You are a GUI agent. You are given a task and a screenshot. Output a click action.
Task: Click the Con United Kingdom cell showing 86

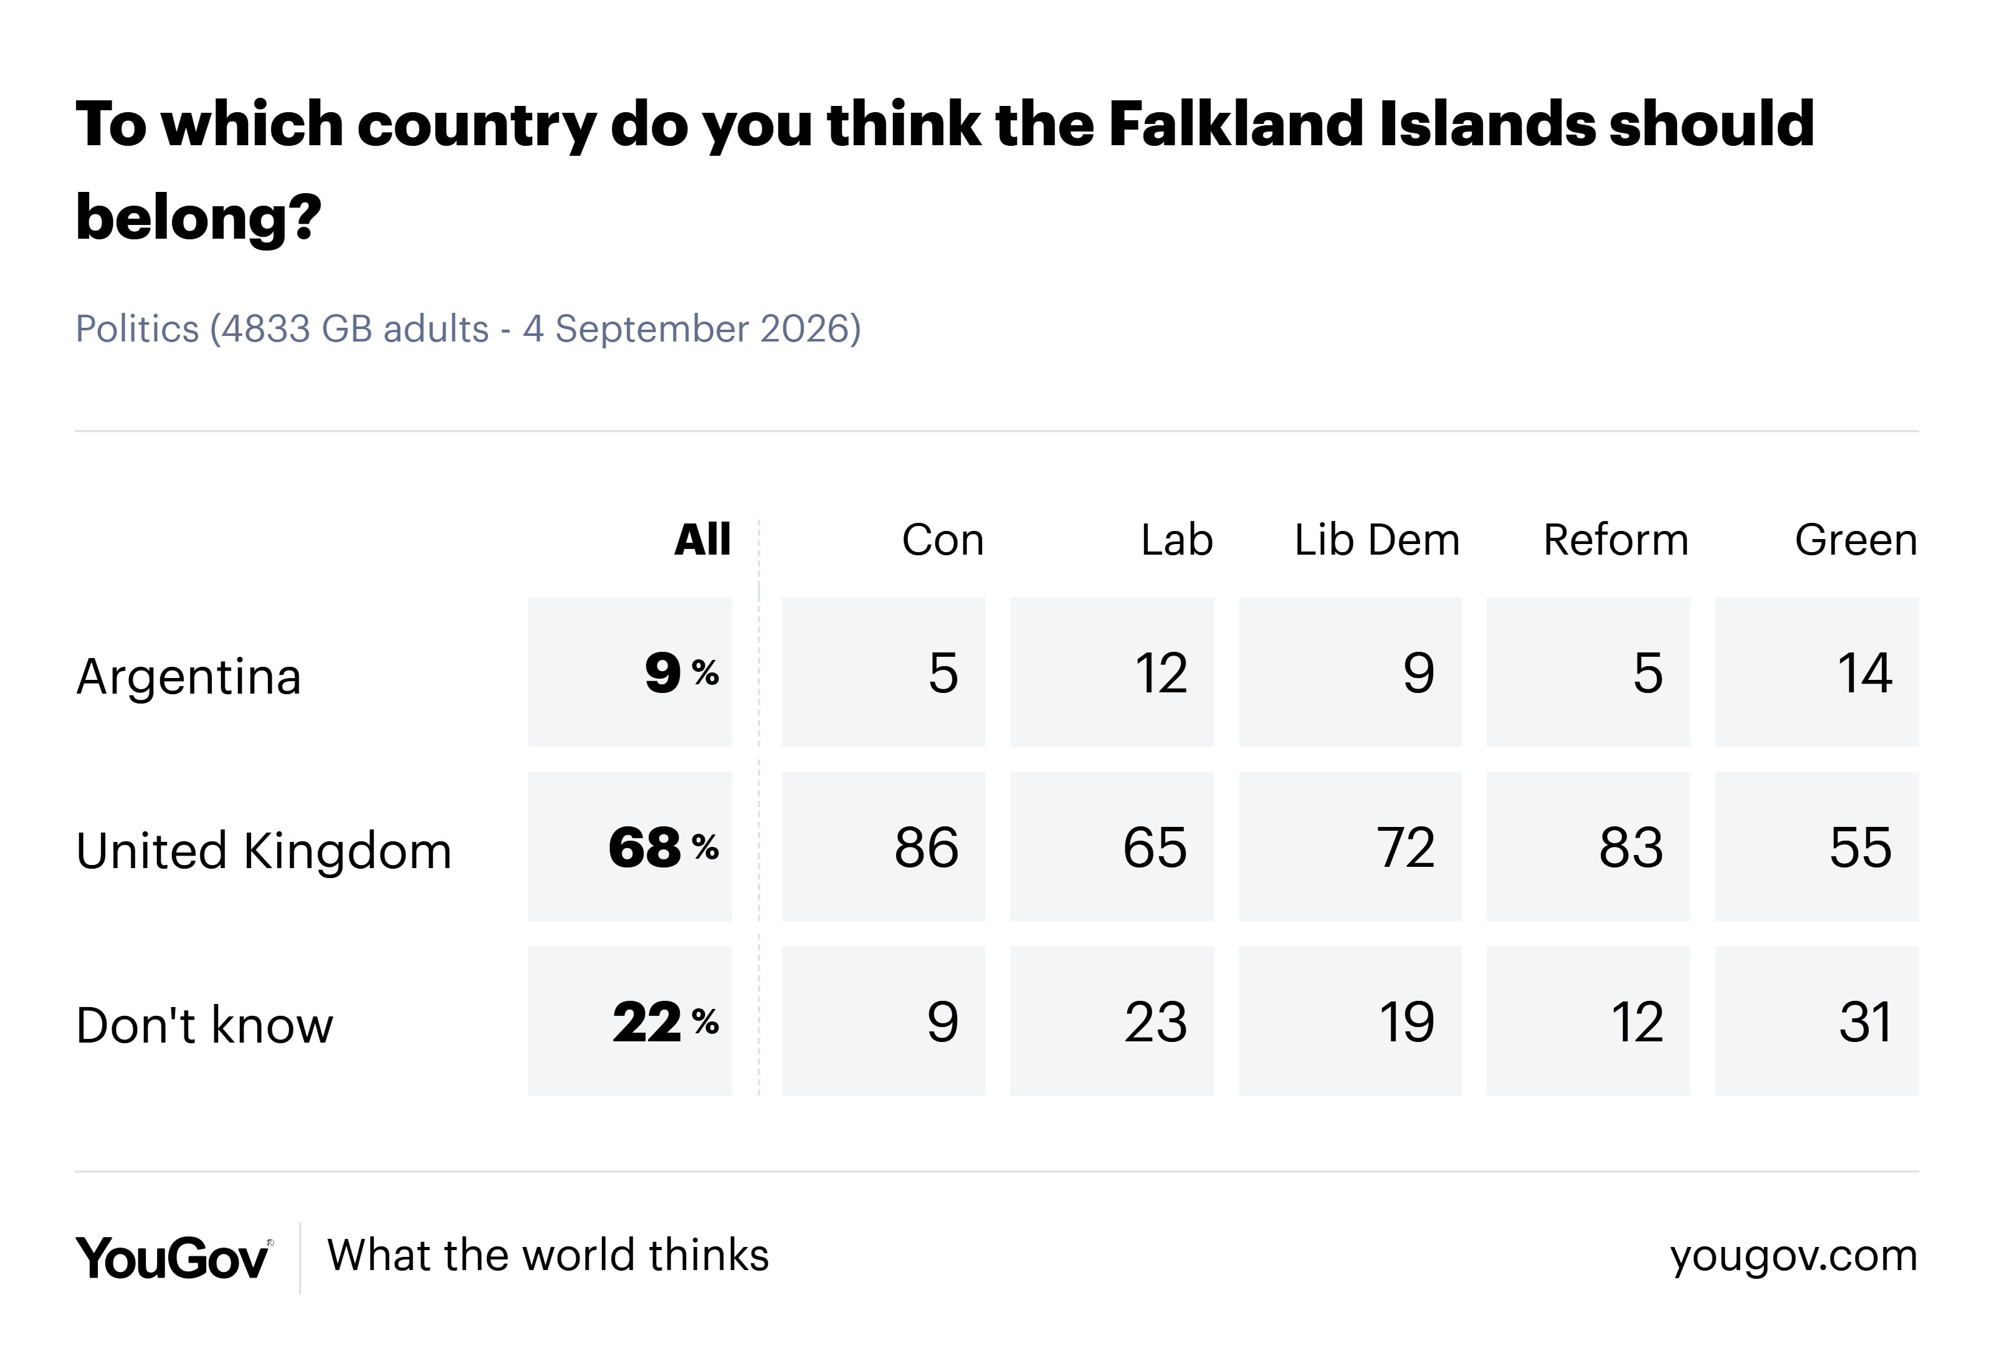click(883, 847)
